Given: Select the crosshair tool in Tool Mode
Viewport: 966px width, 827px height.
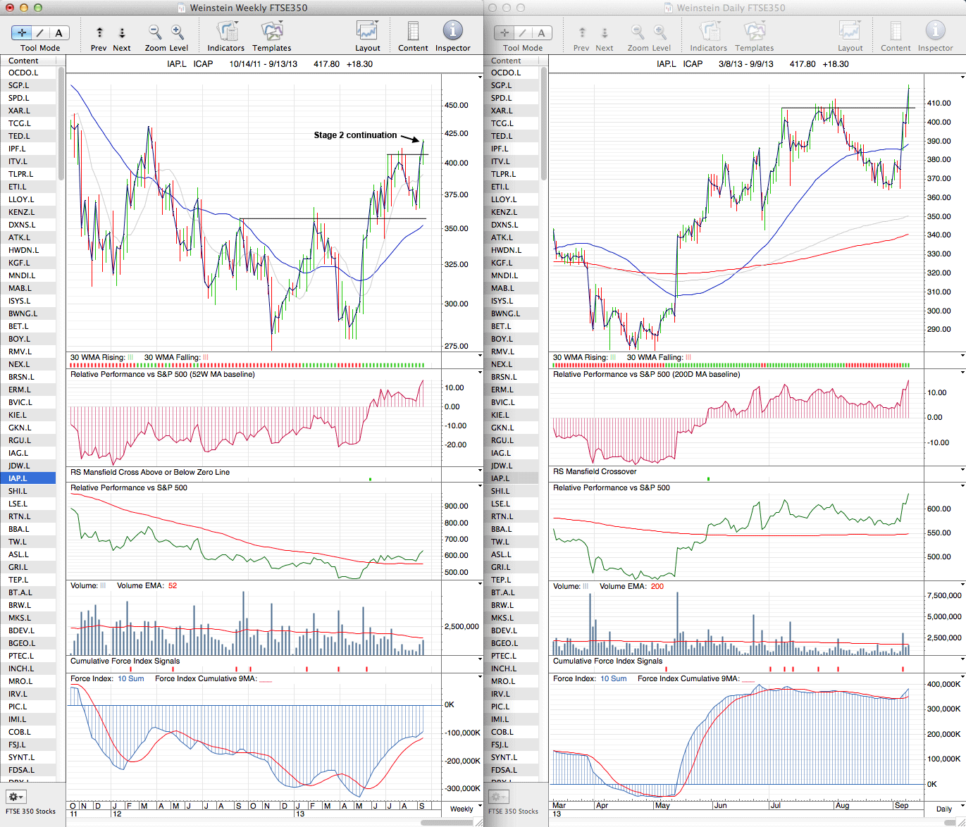Looking at the screenshot, I should pyautogui.click(x=22, y=32).
